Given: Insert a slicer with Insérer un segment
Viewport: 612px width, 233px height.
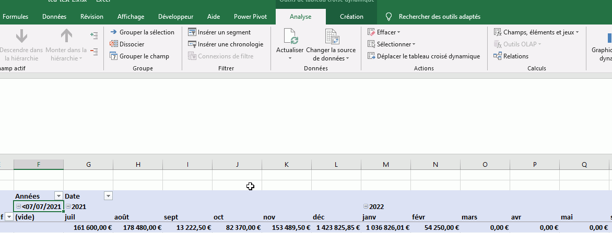Looking at the screenshot, I should pos(224,32).
